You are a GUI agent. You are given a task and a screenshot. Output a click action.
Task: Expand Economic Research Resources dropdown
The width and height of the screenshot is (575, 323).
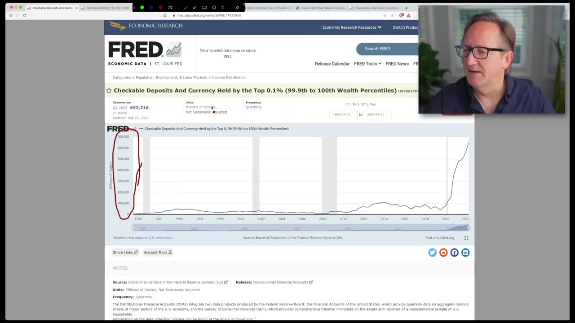coord(352,27)
